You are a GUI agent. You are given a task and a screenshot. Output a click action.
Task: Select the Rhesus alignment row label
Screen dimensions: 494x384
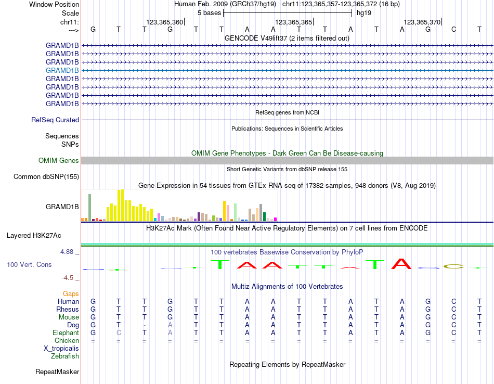coord(68,309)
